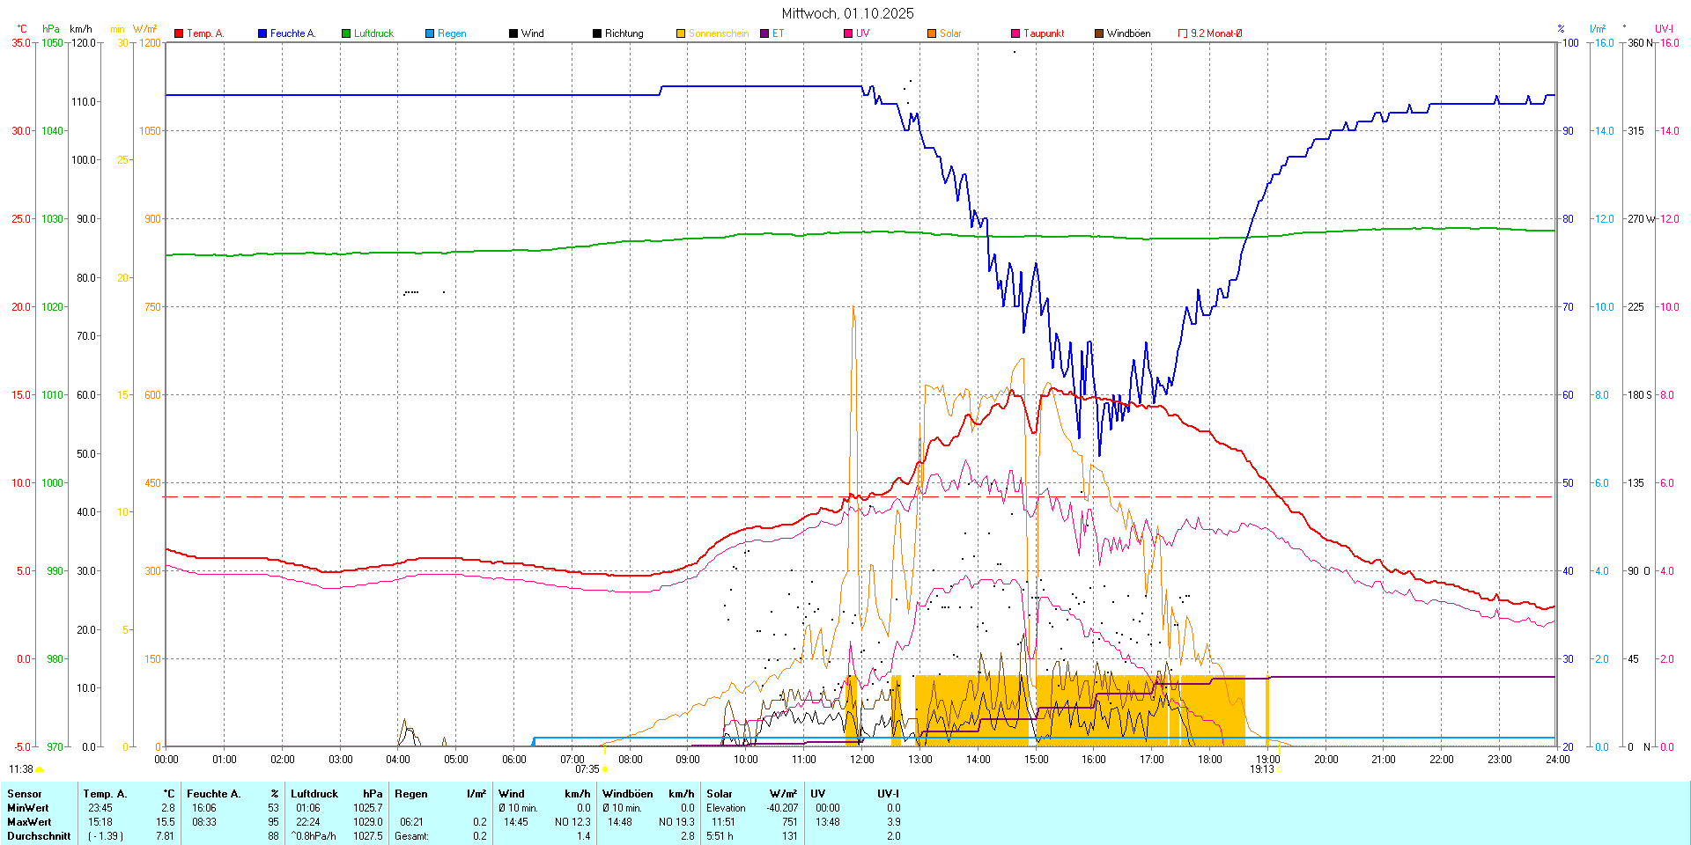1691x845 pixels.
Task: Click the sunrise sun icon at 07:35
Action: pos(604,769)
